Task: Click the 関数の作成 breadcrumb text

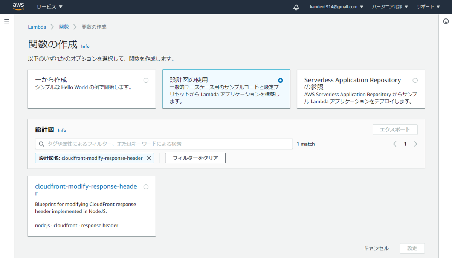Action: click(94, 27)
